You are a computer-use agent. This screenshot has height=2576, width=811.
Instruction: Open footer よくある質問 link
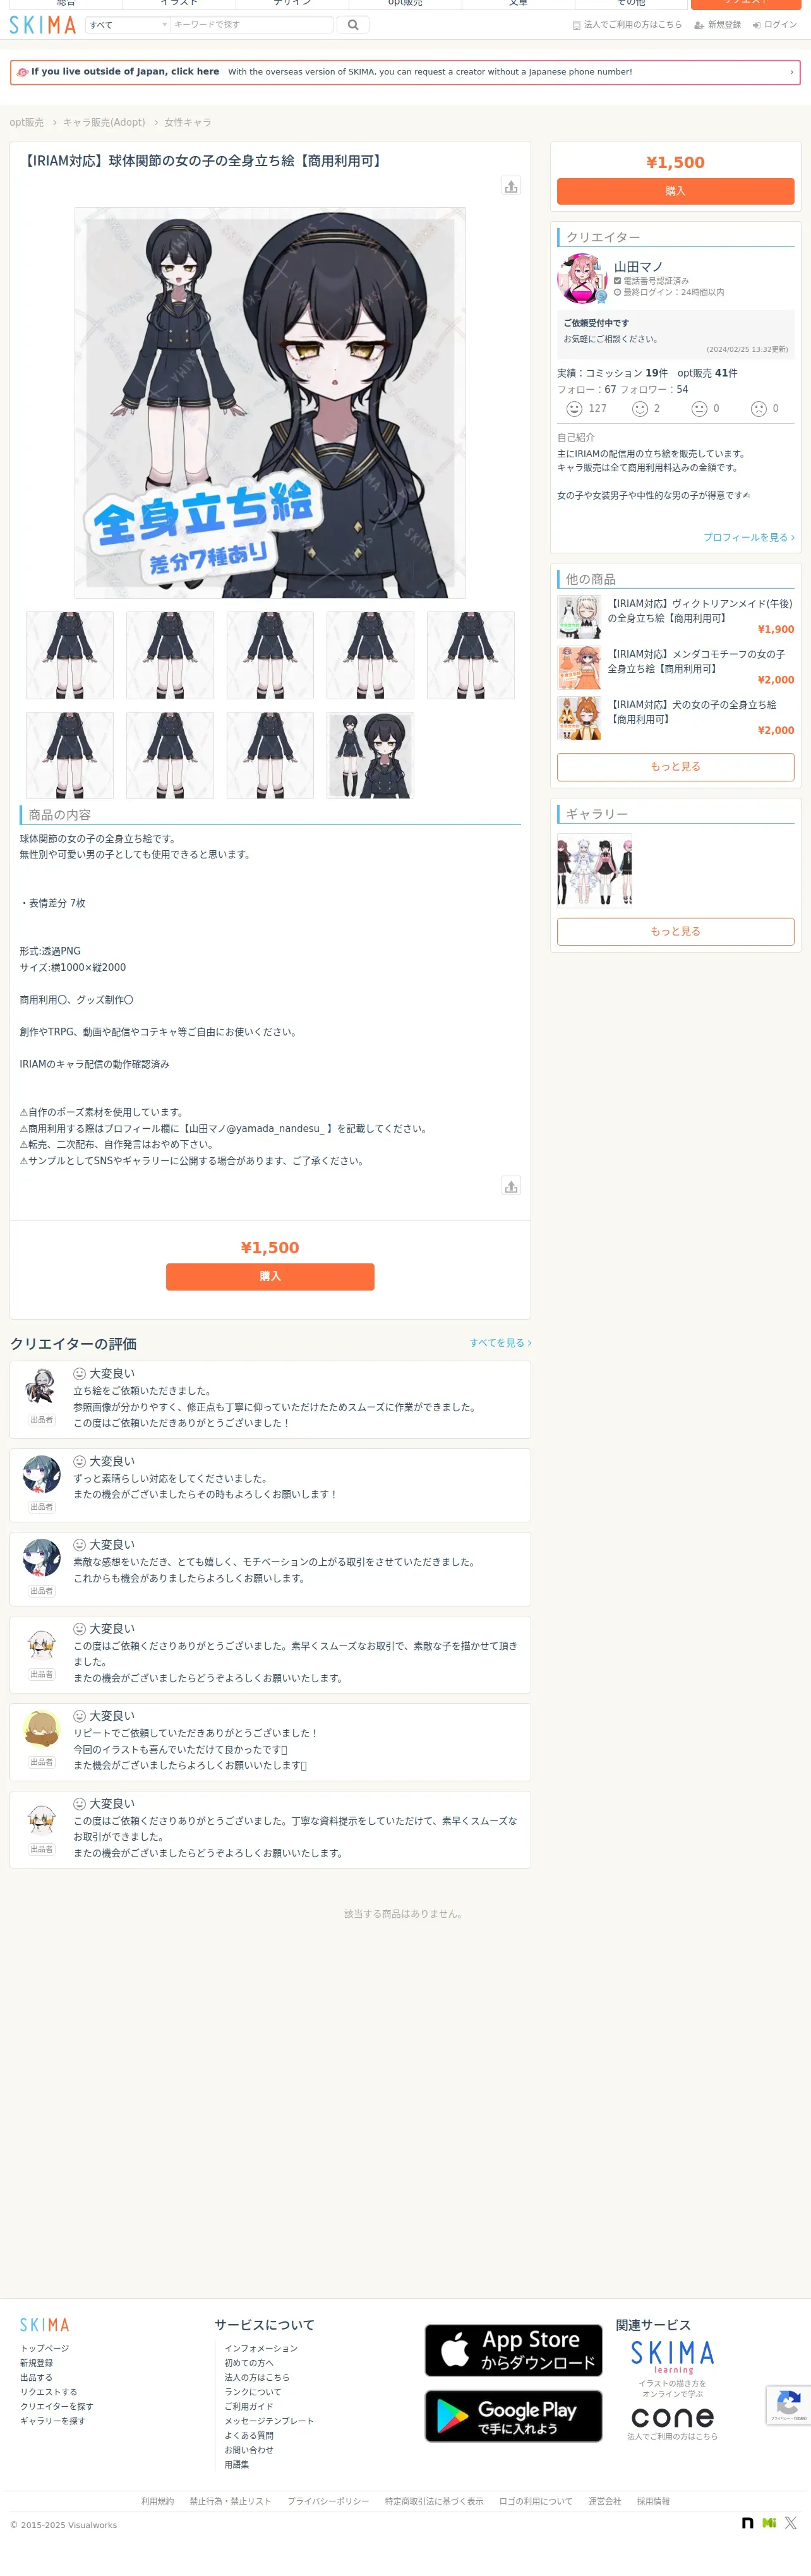(x=249, y=2435)
